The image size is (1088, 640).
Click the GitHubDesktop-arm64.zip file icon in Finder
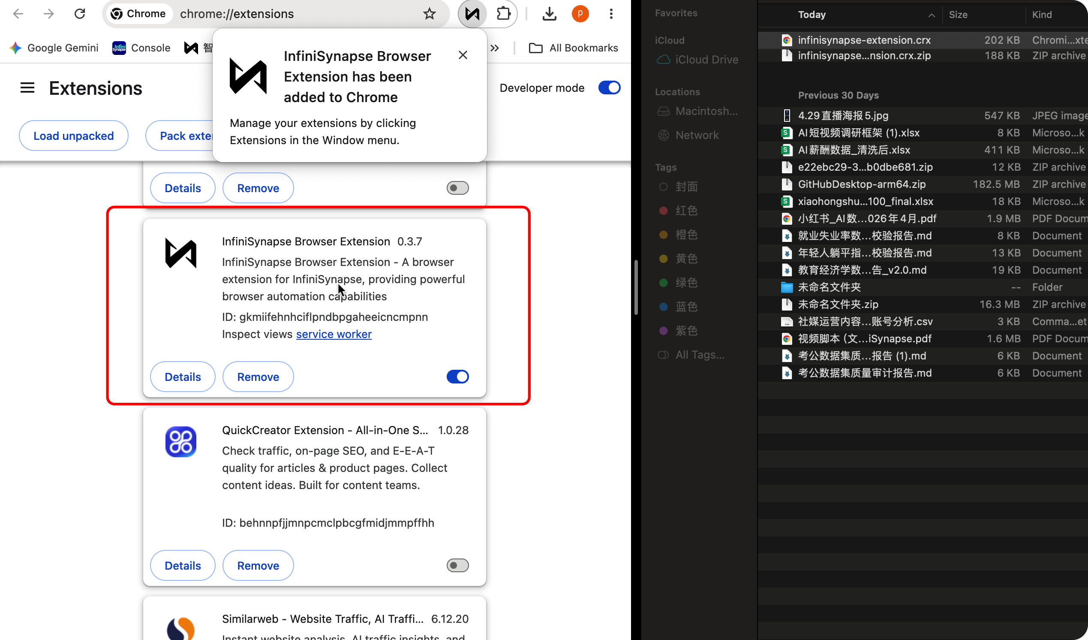point(787,184)
